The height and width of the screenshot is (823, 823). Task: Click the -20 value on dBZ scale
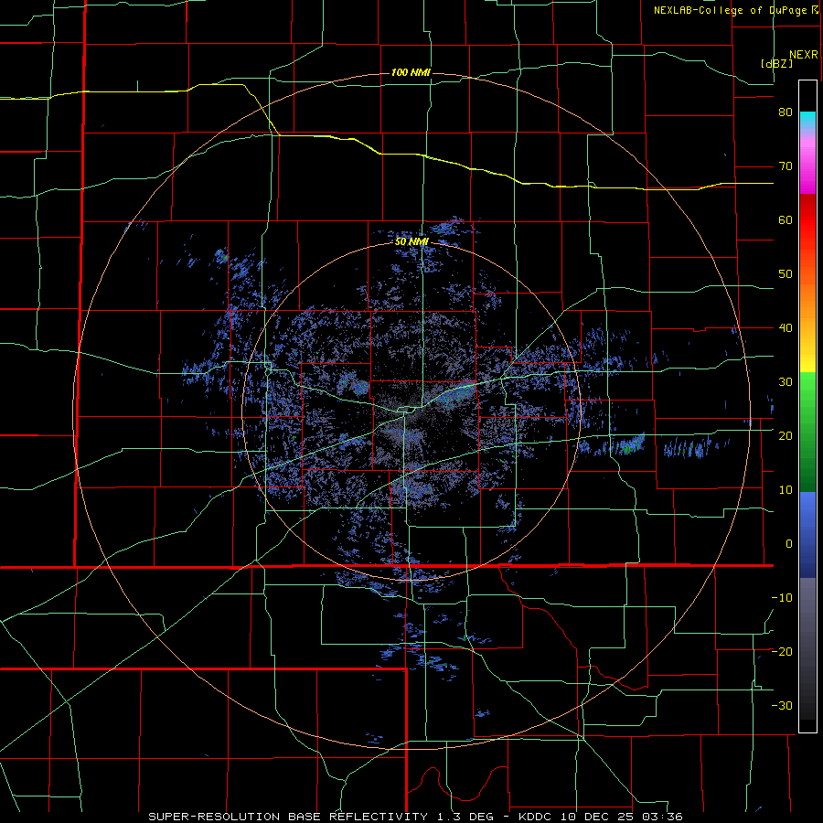[x=782, y=651]
